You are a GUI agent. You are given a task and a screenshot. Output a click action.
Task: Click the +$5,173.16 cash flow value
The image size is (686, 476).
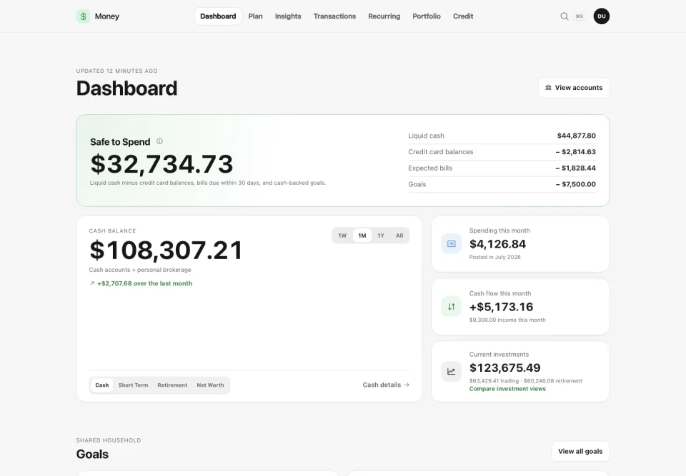click(501, 307)
